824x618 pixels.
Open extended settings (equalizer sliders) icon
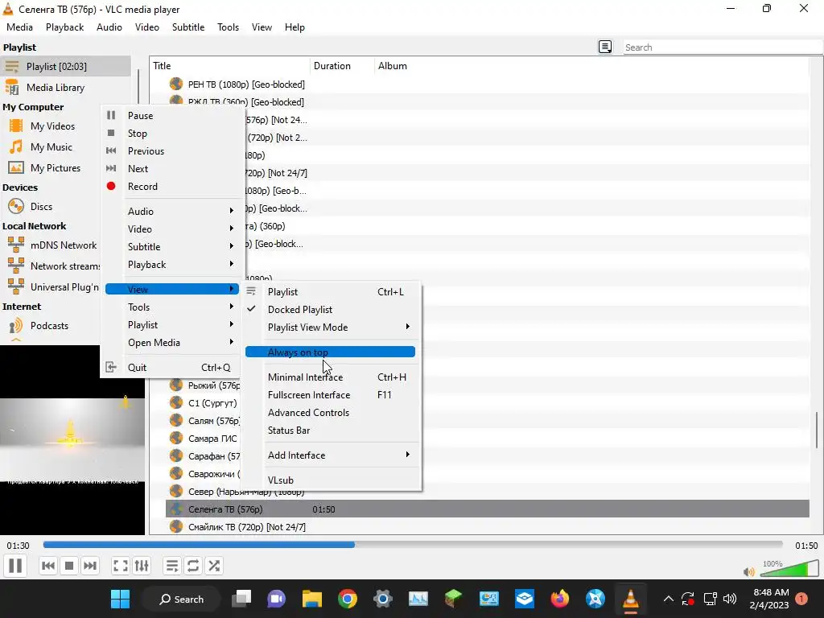point(142,566)
